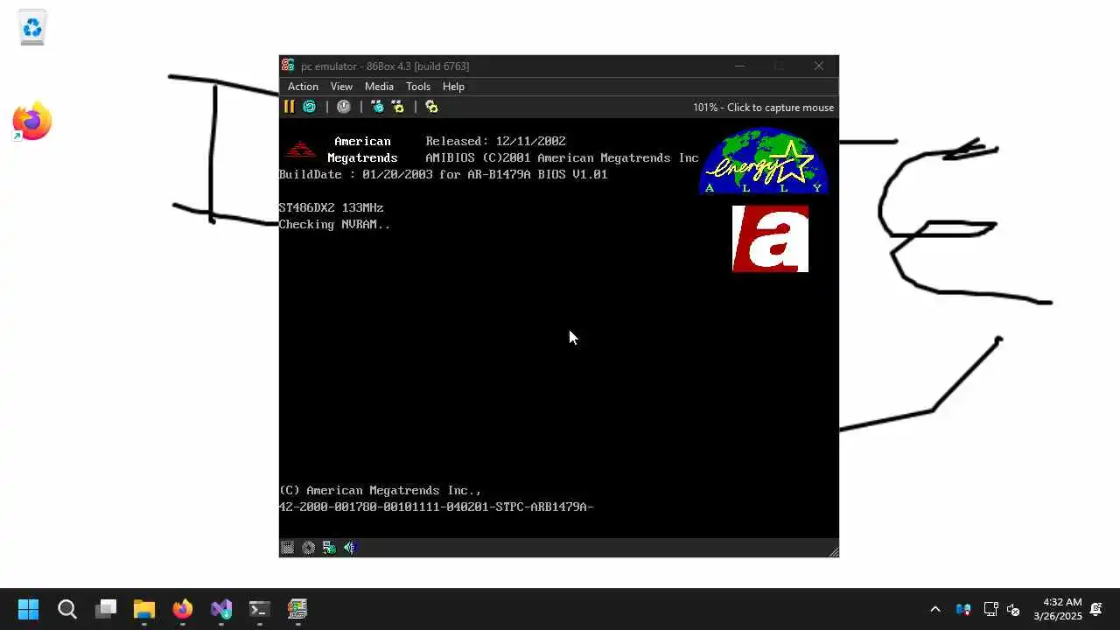Open the Help menu
This screenshot has width=1120, height=630.
[453, 87]
